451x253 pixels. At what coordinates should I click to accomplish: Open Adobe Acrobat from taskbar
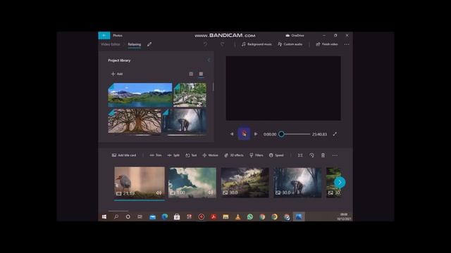tap(214, 217)
